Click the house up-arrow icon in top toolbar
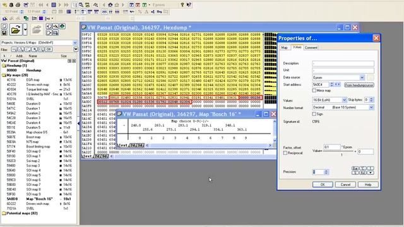The image size is (404, 227). (110, 4)
